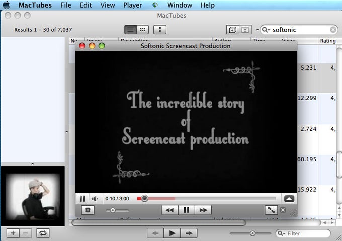The image size is (342, 241).
Task: Click the add-to-playlist windows icon
Action: [x=232, y=30]
